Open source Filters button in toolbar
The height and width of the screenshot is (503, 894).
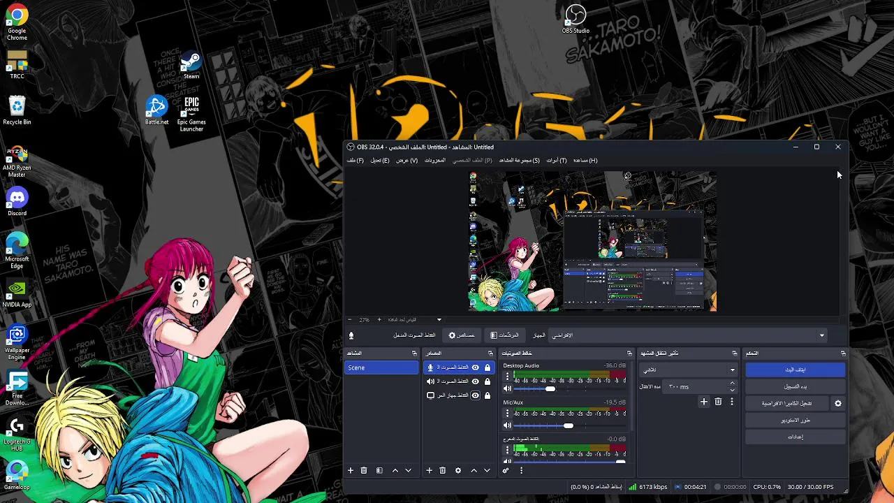pos(504,335)
